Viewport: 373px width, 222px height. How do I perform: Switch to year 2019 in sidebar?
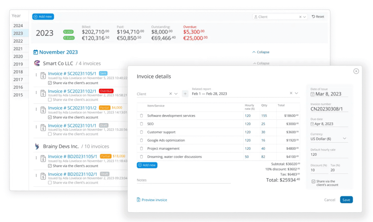pyautogui.click(x=18, y=64)
